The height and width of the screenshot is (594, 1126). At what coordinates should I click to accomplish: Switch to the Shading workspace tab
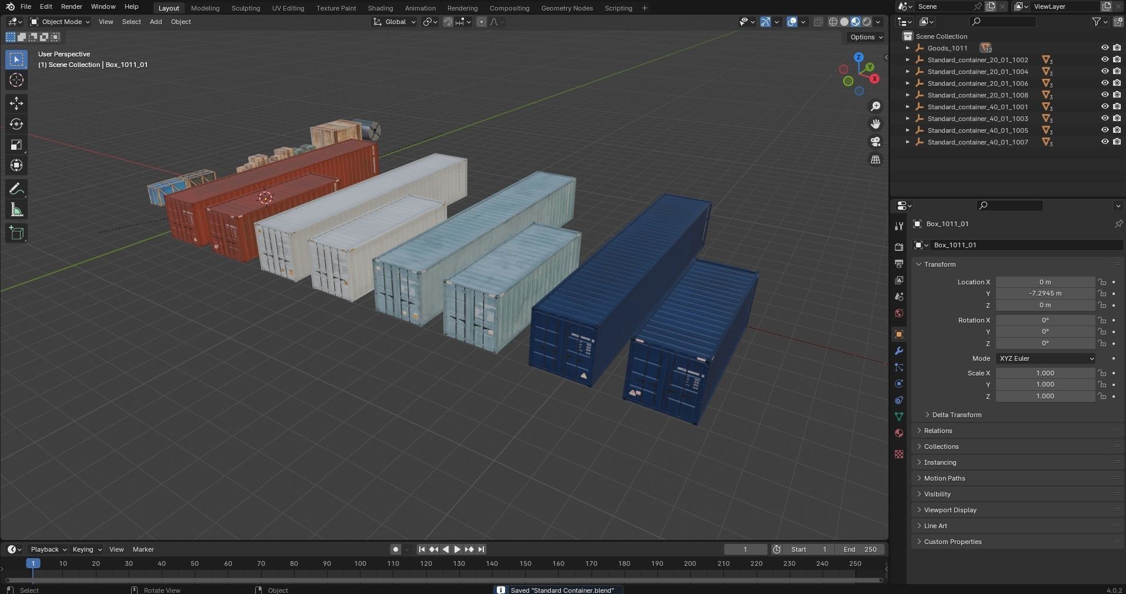coord(380,8)
